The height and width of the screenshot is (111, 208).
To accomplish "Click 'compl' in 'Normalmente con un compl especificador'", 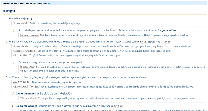I will (x=144, y=42).
